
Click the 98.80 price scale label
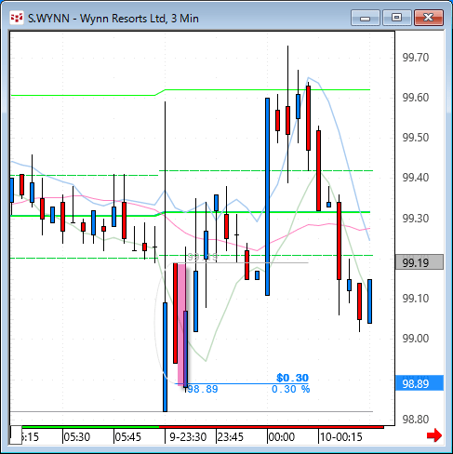pos(416,420)
